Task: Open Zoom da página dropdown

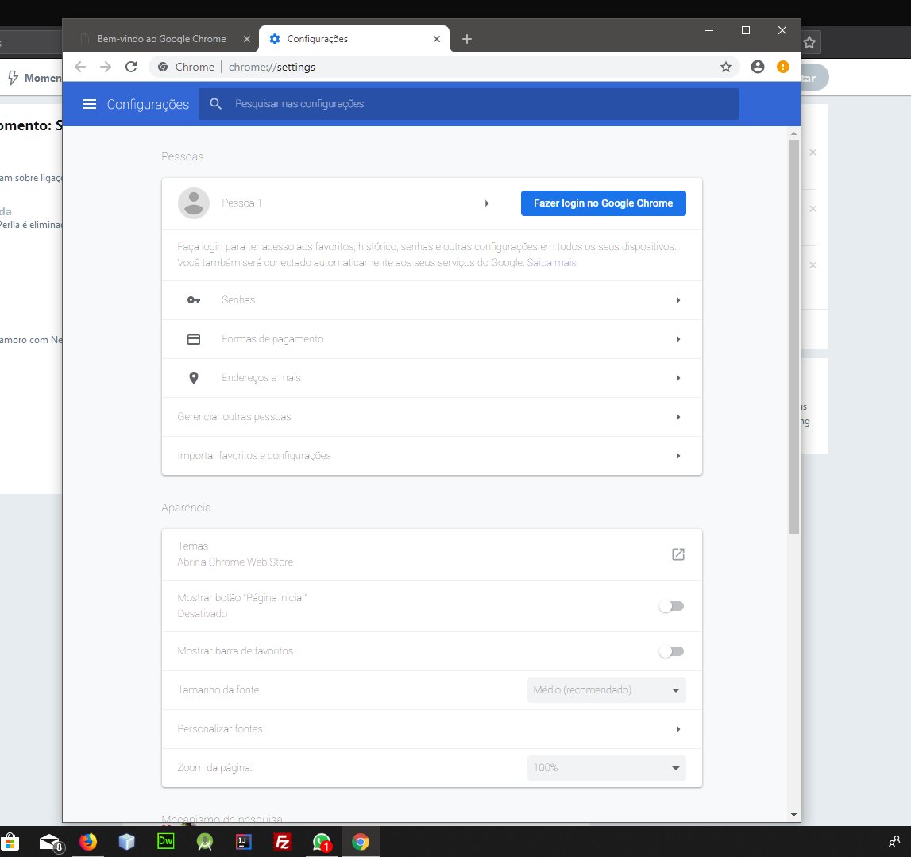Action: pos(607,768)
